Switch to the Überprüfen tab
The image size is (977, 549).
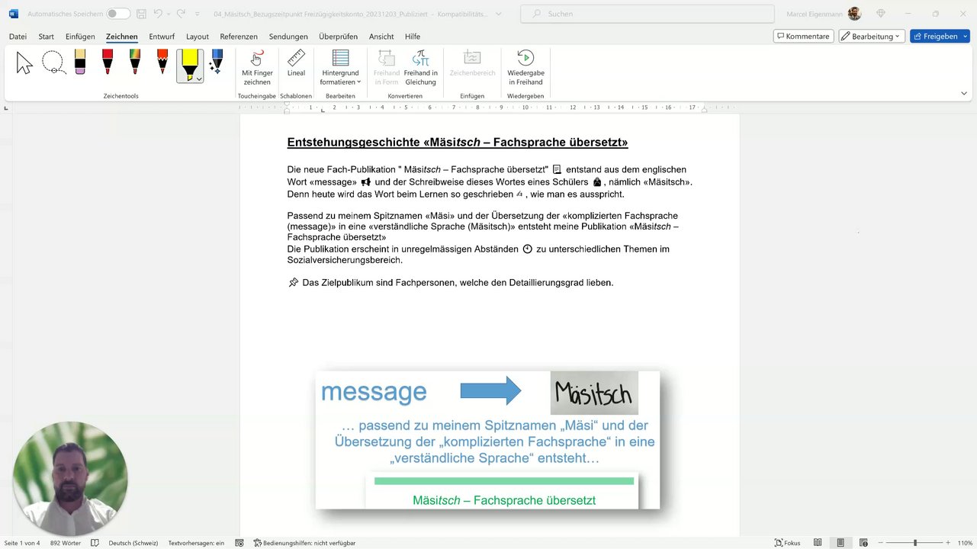pyautogui.click(x=338, y=37)
